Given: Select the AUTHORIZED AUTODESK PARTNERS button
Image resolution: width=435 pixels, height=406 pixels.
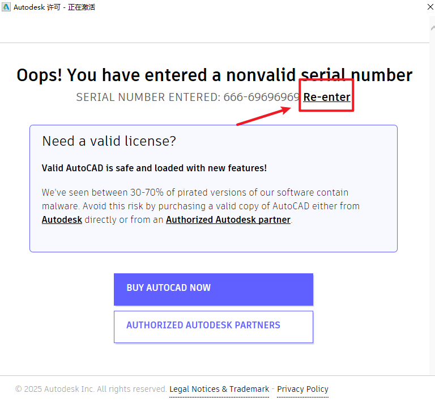Looking at the screenshot, I should point(213,326).
